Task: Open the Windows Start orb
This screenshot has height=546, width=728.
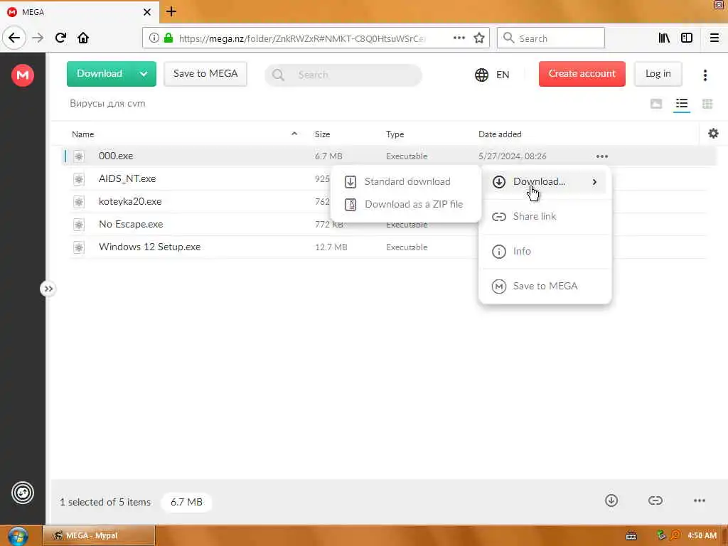Action: click(17, 536)
